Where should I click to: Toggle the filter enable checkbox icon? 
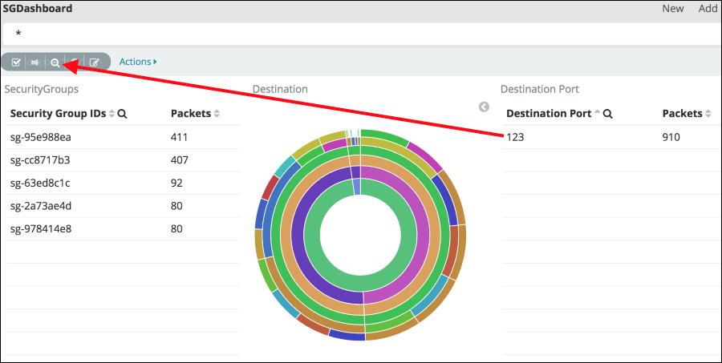coord(16,63)
